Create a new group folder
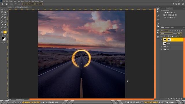Screen dimensions: 185x104 pyautogui.click(x=177, y=99)
